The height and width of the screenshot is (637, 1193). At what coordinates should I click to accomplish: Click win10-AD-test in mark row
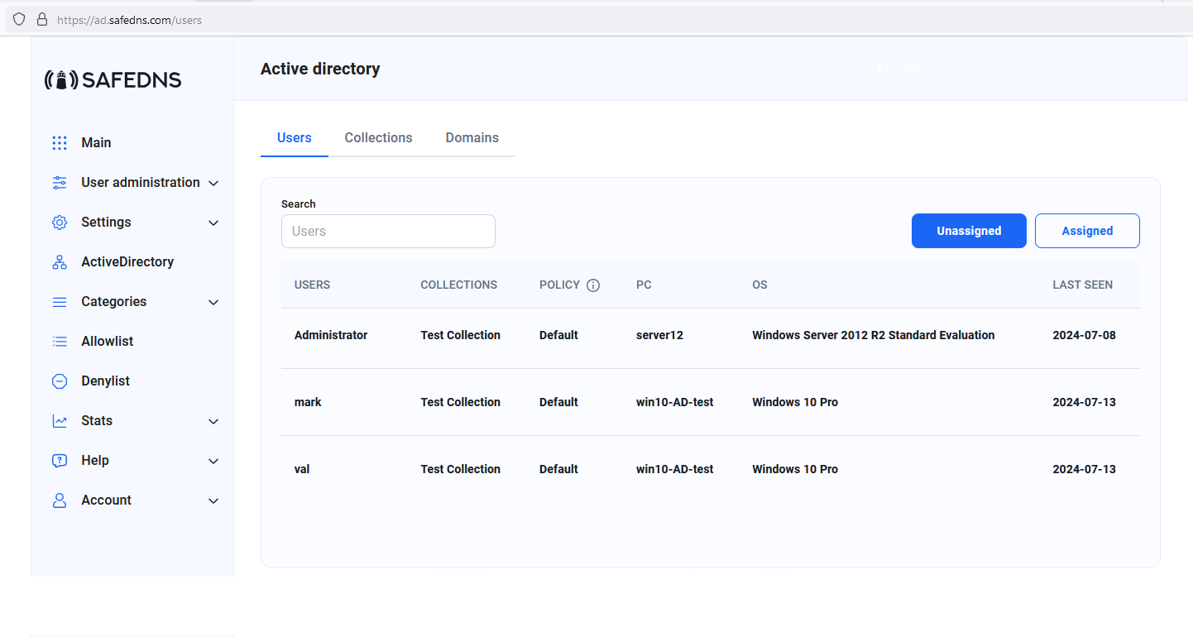coord(674,402)
